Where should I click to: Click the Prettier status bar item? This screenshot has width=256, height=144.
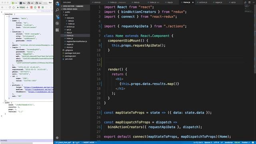(x=246, y=142)
